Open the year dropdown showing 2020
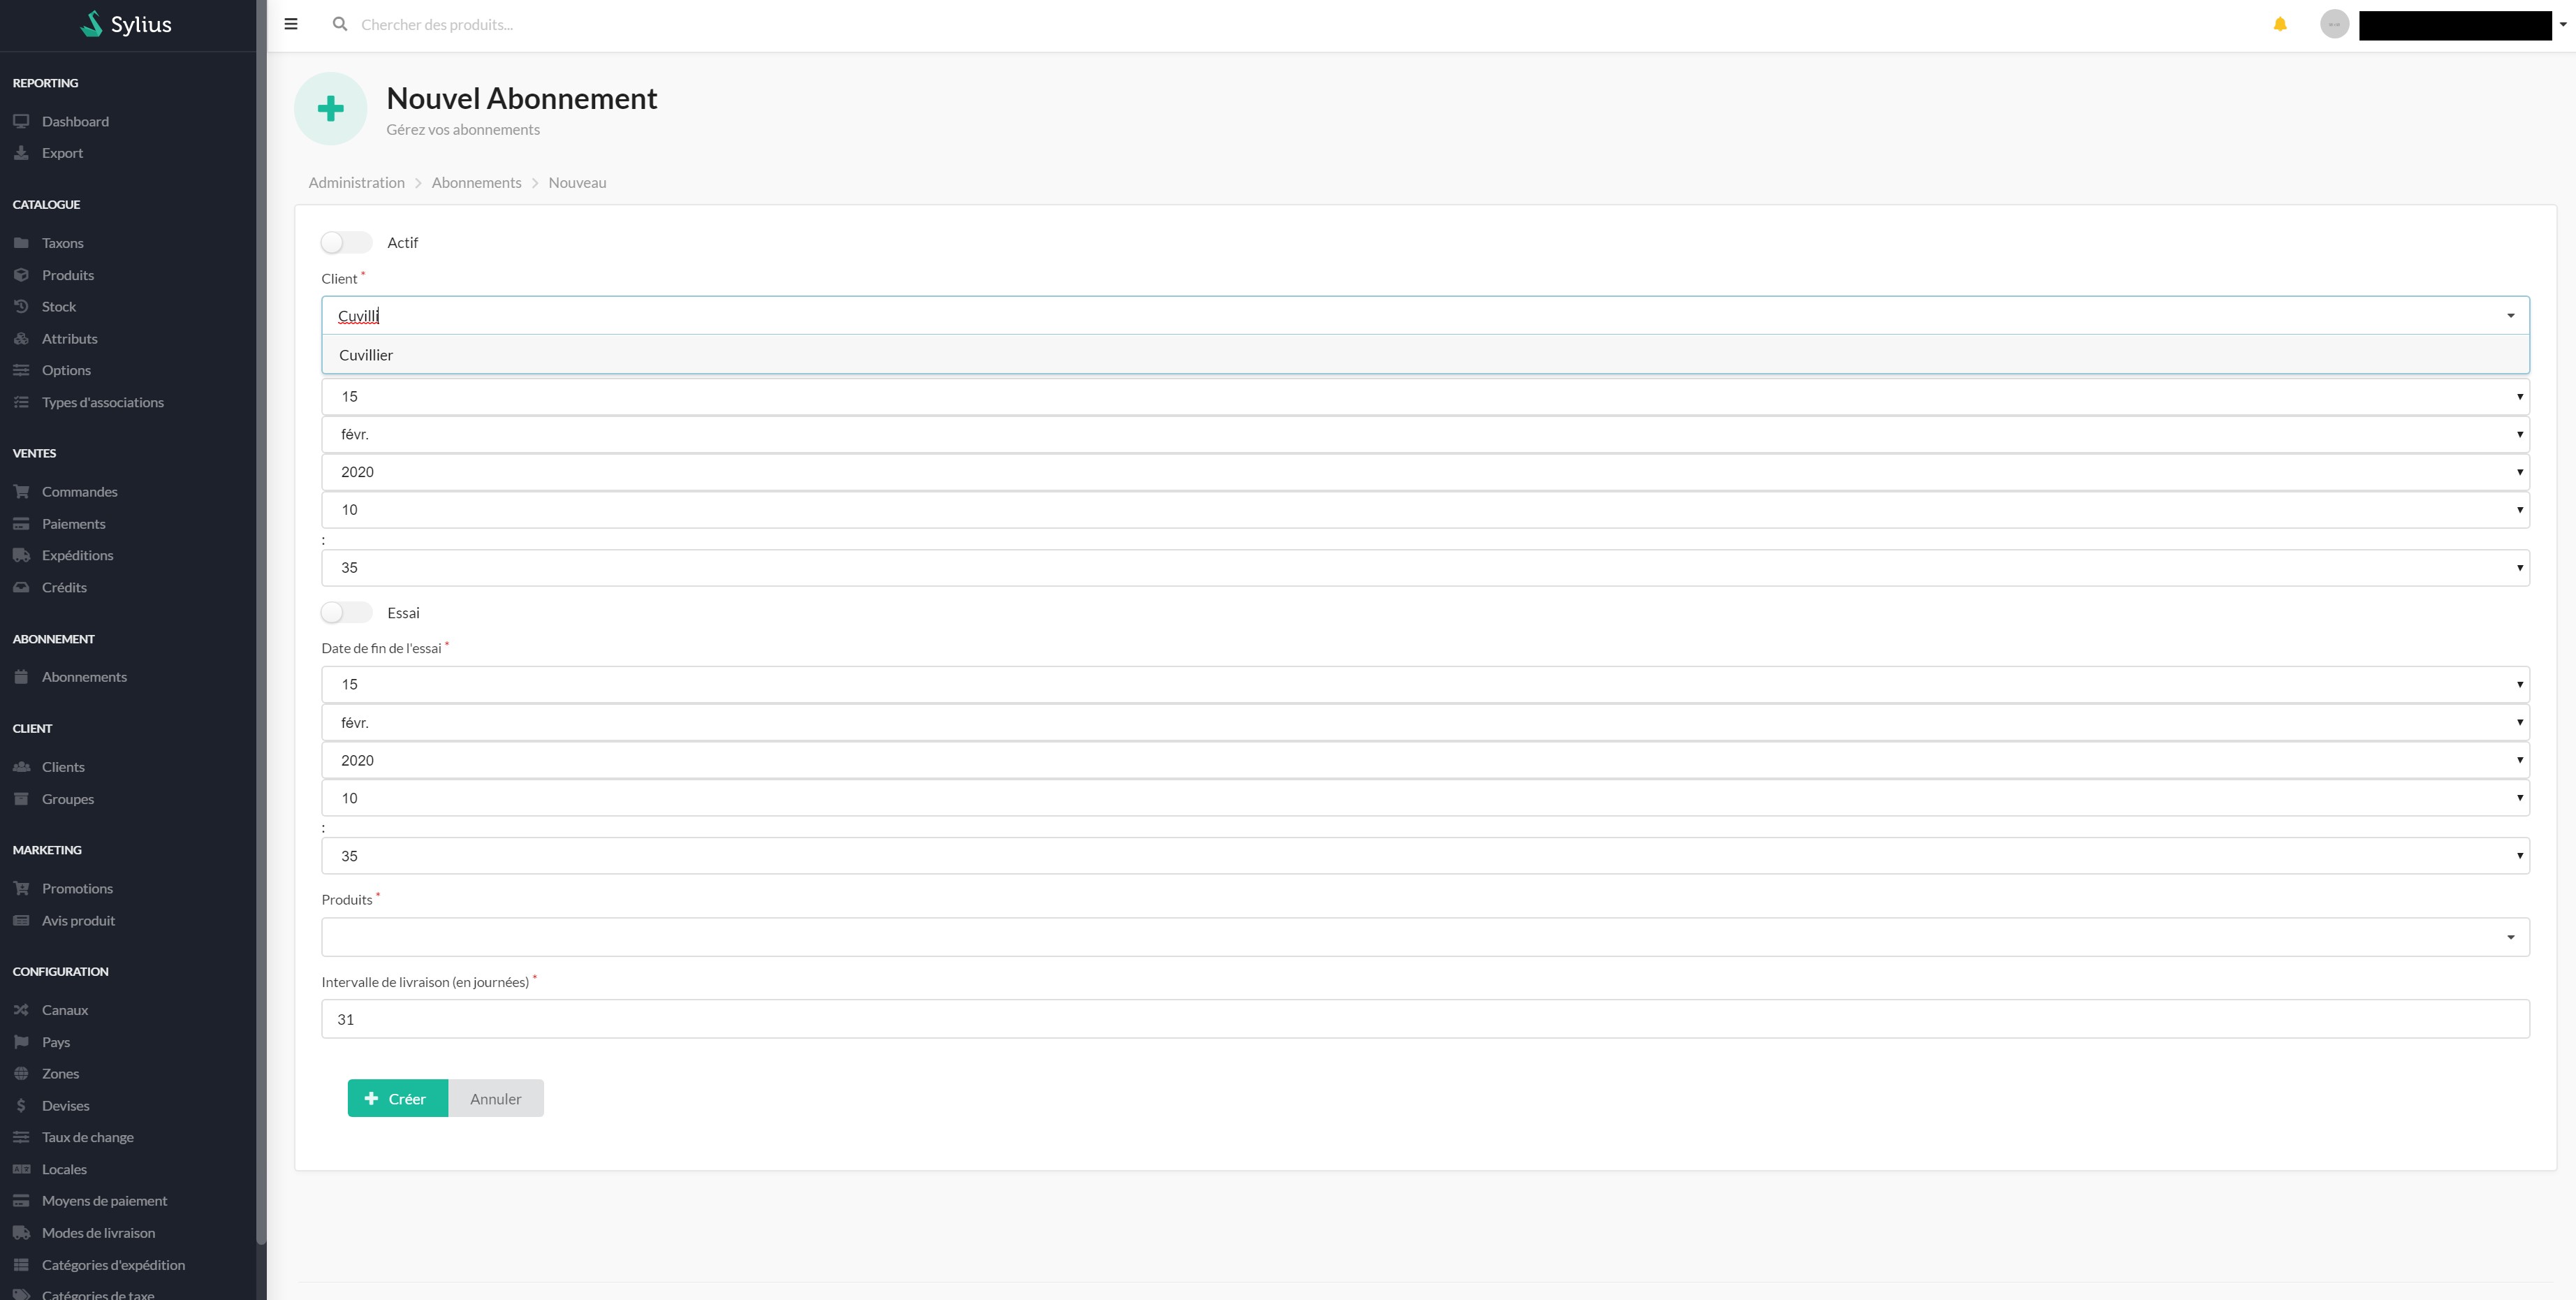 tap(1425, 471)
